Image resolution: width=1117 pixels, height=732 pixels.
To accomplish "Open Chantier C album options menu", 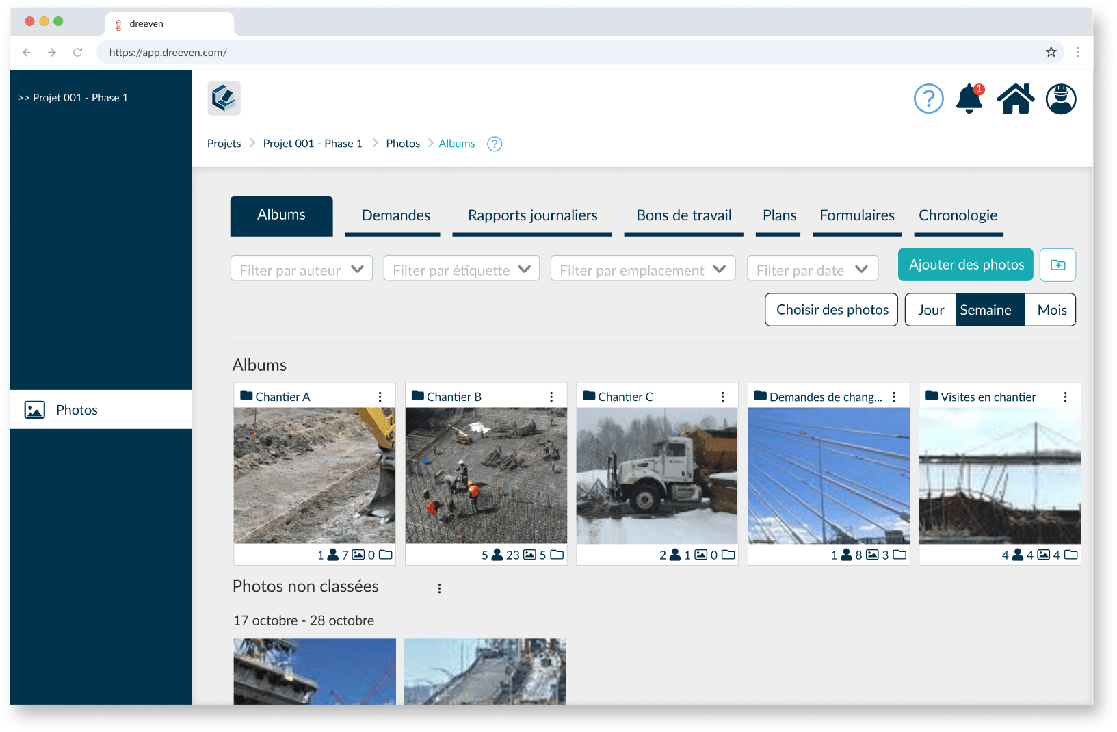I will (x=722, y=397).
